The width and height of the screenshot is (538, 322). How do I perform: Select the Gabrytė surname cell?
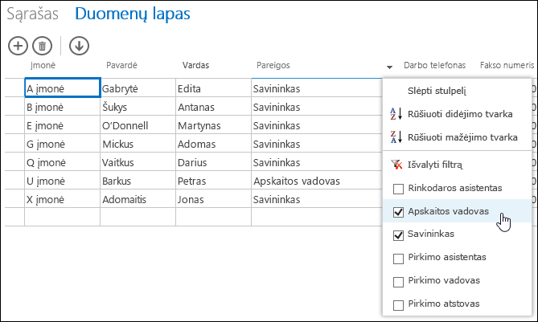[138, 88]
